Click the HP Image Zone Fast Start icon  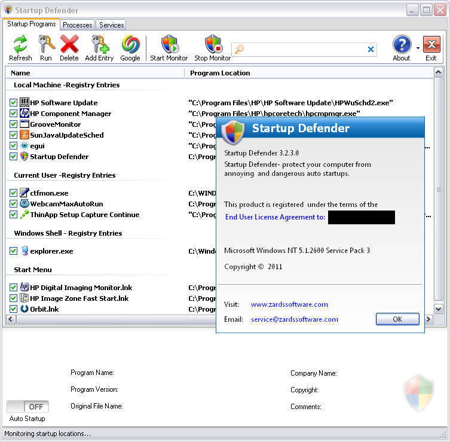(25, 298)
